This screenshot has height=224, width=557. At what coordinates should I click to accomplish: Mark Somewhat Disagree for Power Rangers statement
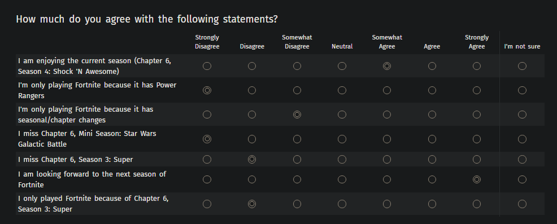point(297,90)
